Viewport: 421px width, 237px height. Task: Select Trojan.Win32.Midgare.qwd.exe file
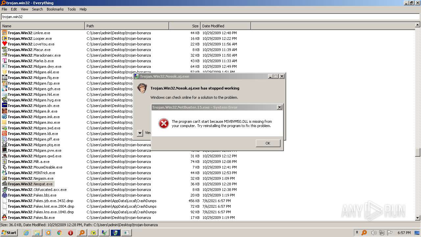35,156
